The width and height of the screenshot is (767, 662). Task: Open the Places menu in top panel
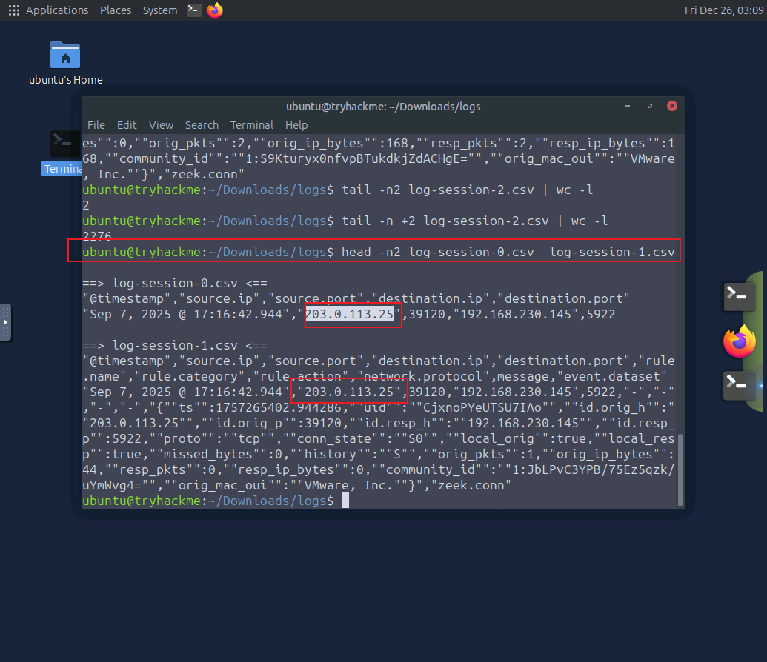[x=116, y=10]
